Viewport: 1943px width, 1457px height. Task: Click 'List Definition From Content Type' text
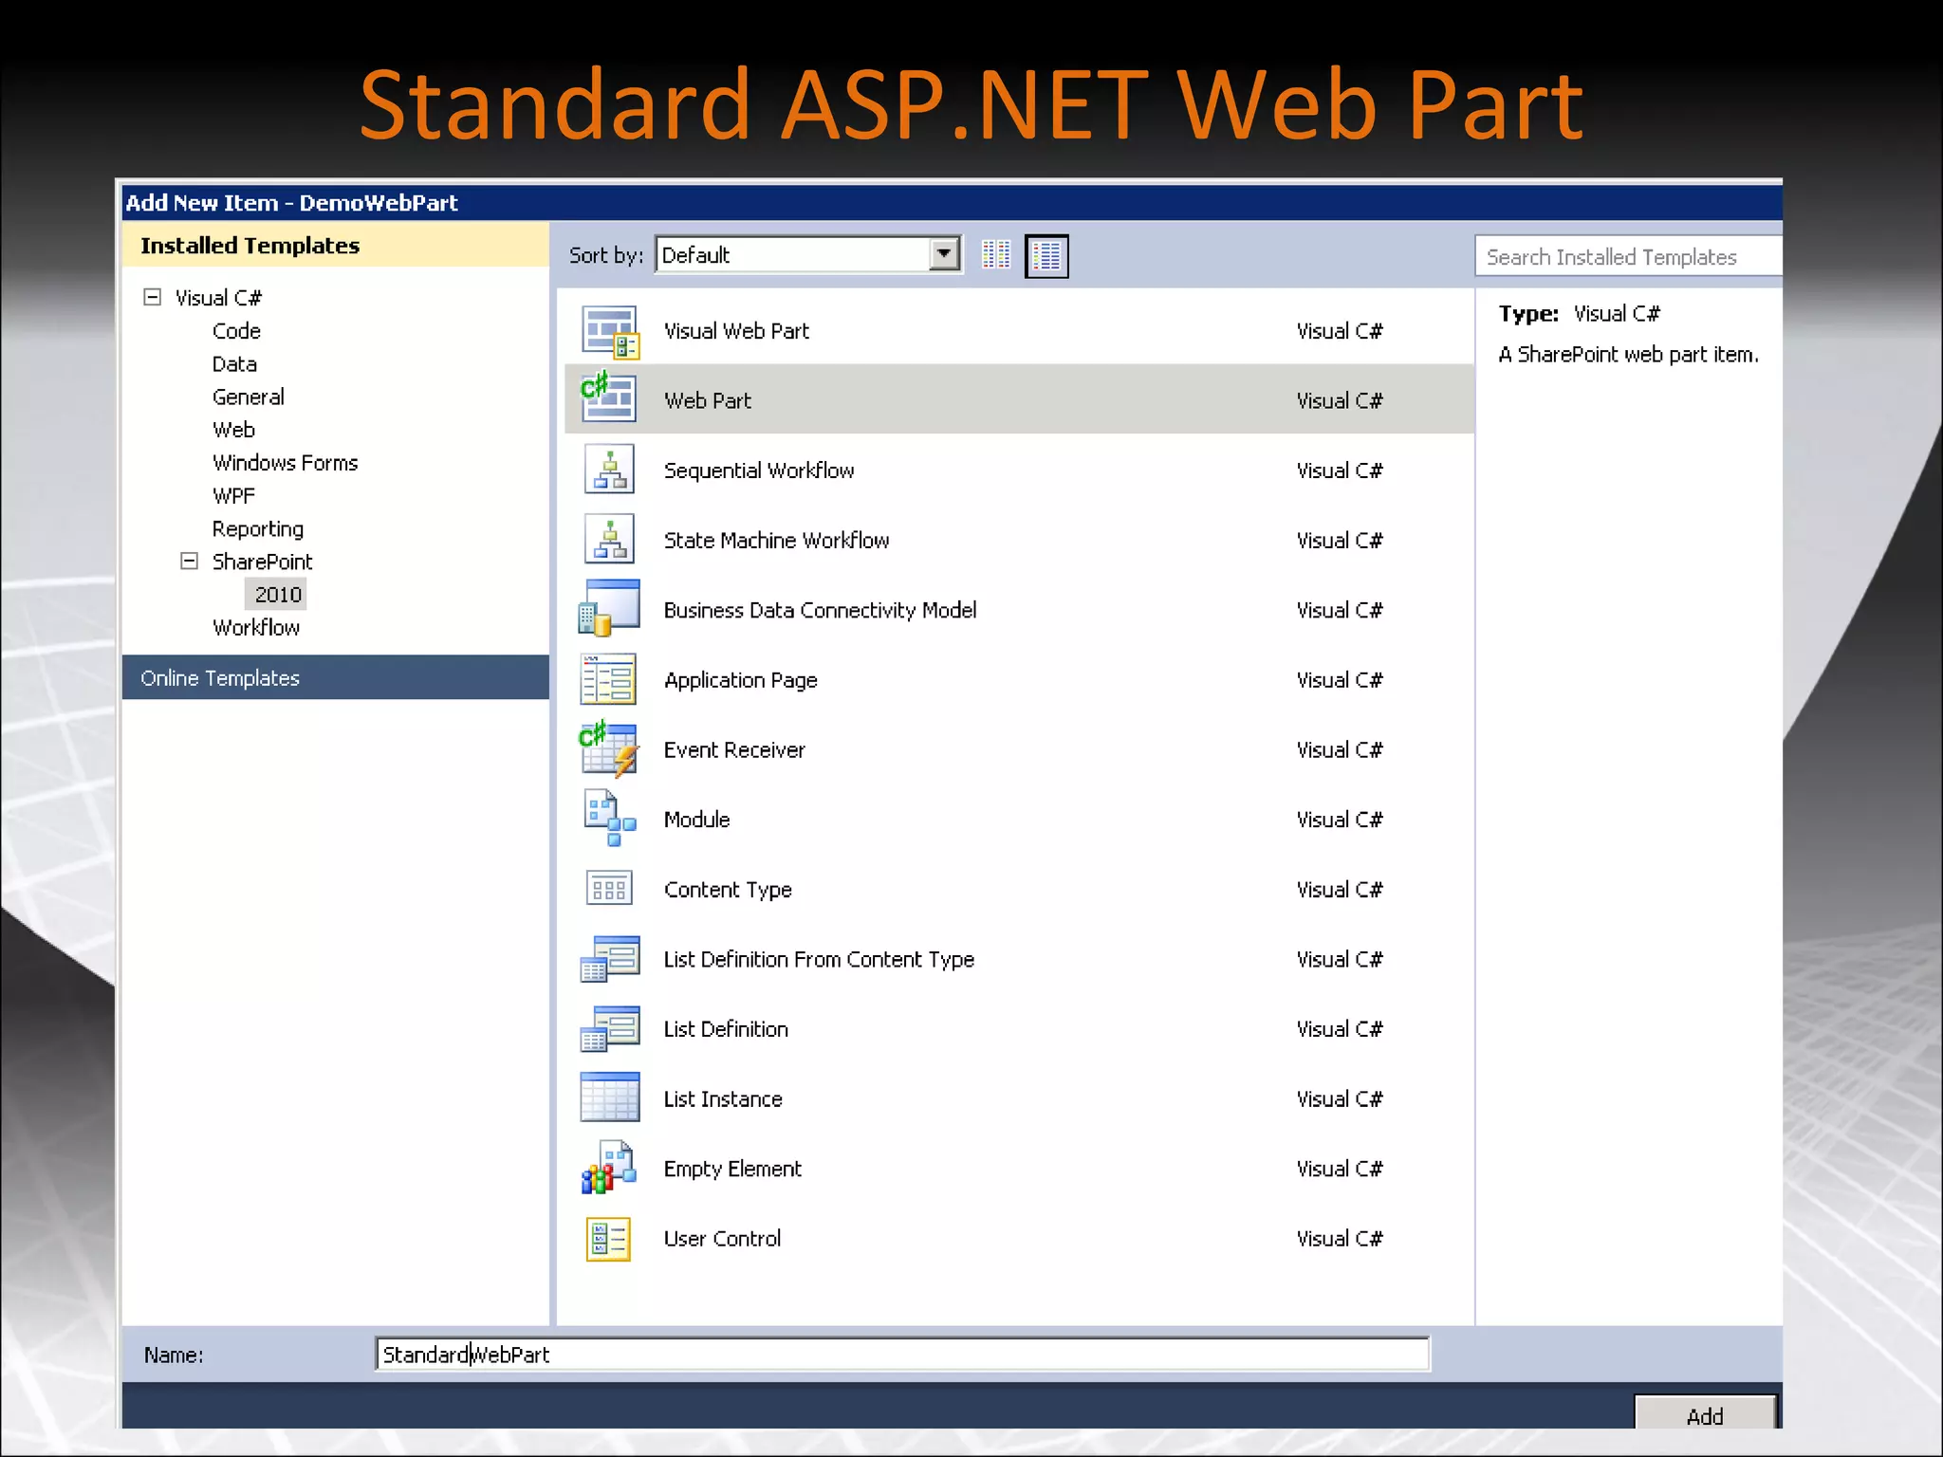click(x=819, y=959)
